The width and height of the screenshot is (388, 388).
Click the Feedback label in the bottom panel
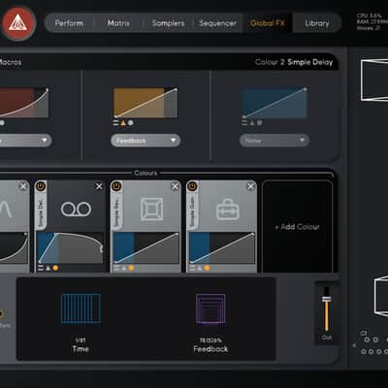[x=210, y=349]
